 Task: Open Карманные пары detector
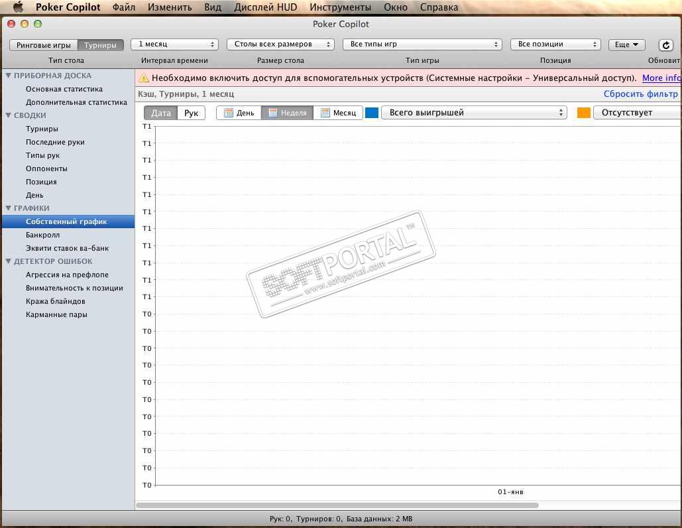pyautogui.click(x=56, y=314)
